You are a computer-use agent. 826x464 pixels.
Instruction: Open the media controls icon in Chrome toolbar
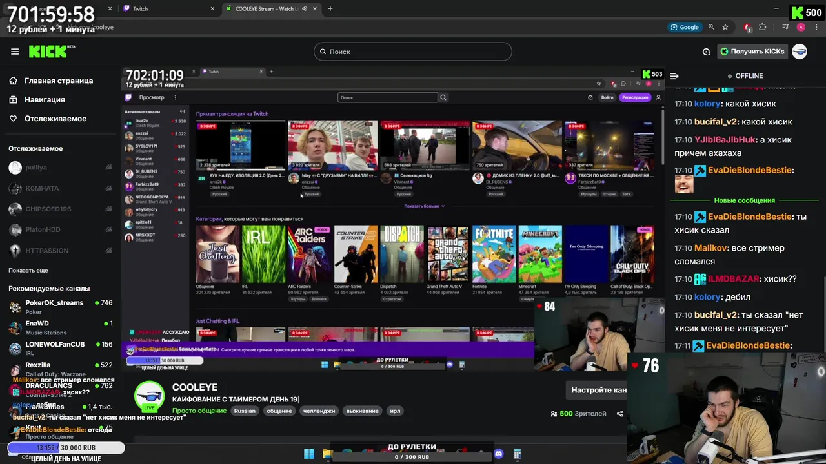tap(785, 27)
